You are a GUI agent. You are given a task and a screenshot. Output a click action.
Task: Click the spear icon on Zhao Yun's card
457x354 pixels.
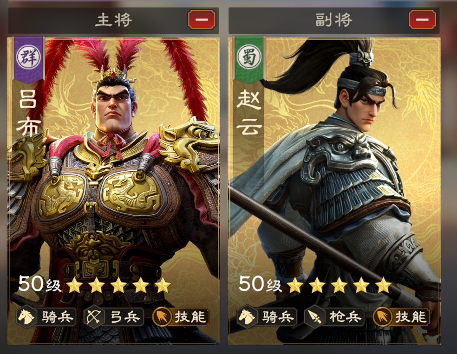(314, 317)
